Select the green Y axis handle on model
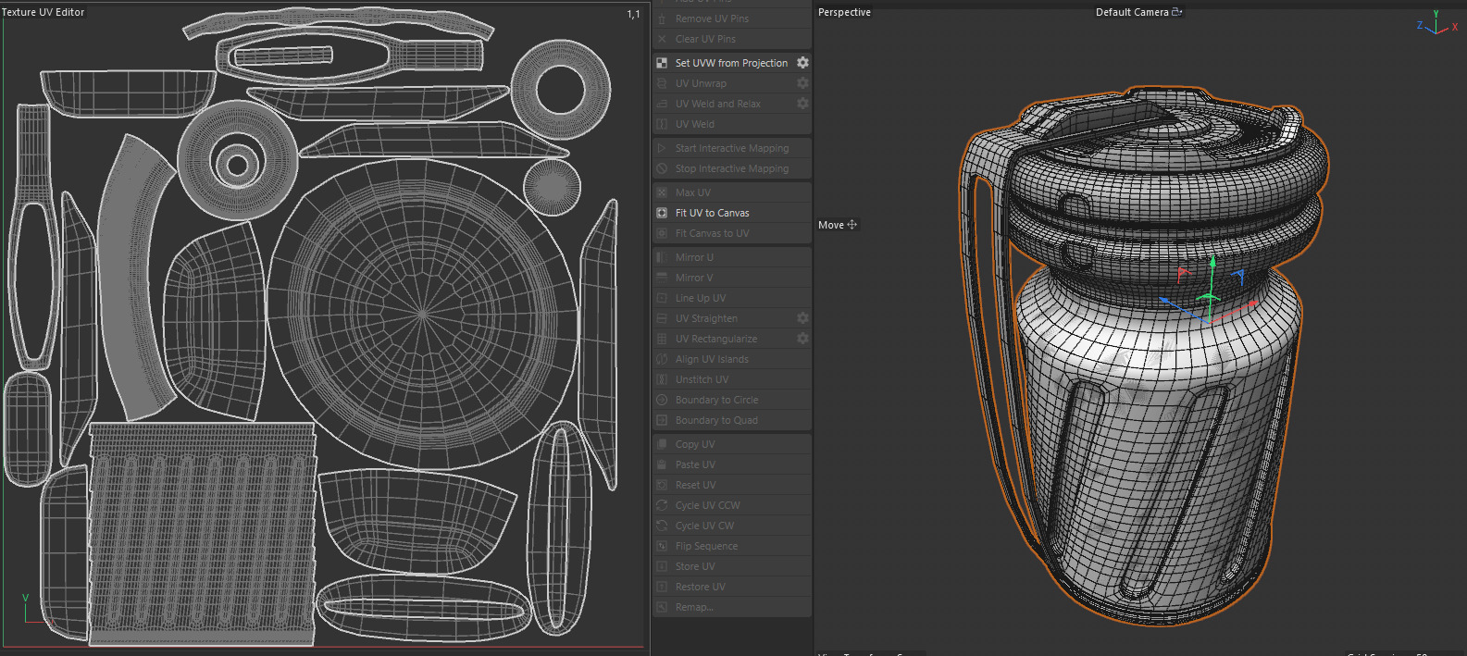The width and height of the screenshot is (1467, 656). point(1212,264)
